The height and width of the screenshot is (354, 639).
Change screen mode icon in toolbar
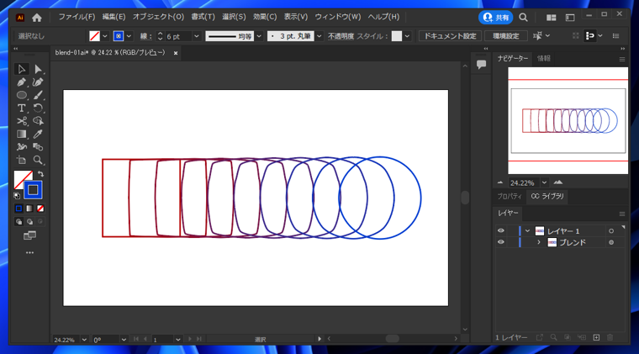coord(29,235)
